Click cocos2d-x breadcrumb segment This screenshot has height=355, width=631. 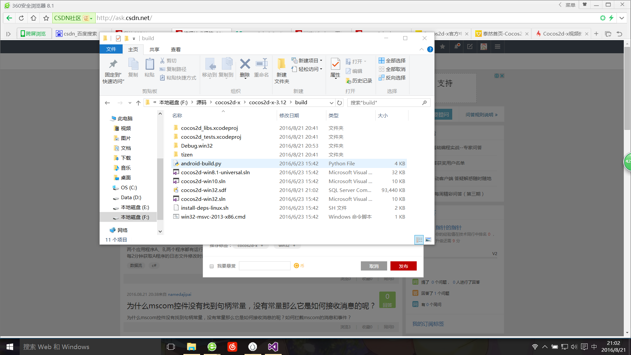coord(228,103)
